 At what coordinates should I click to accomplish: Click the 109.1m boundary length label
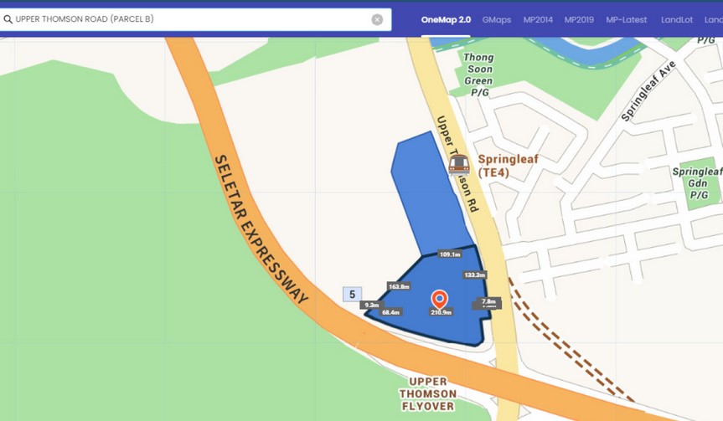click(450, 254)
